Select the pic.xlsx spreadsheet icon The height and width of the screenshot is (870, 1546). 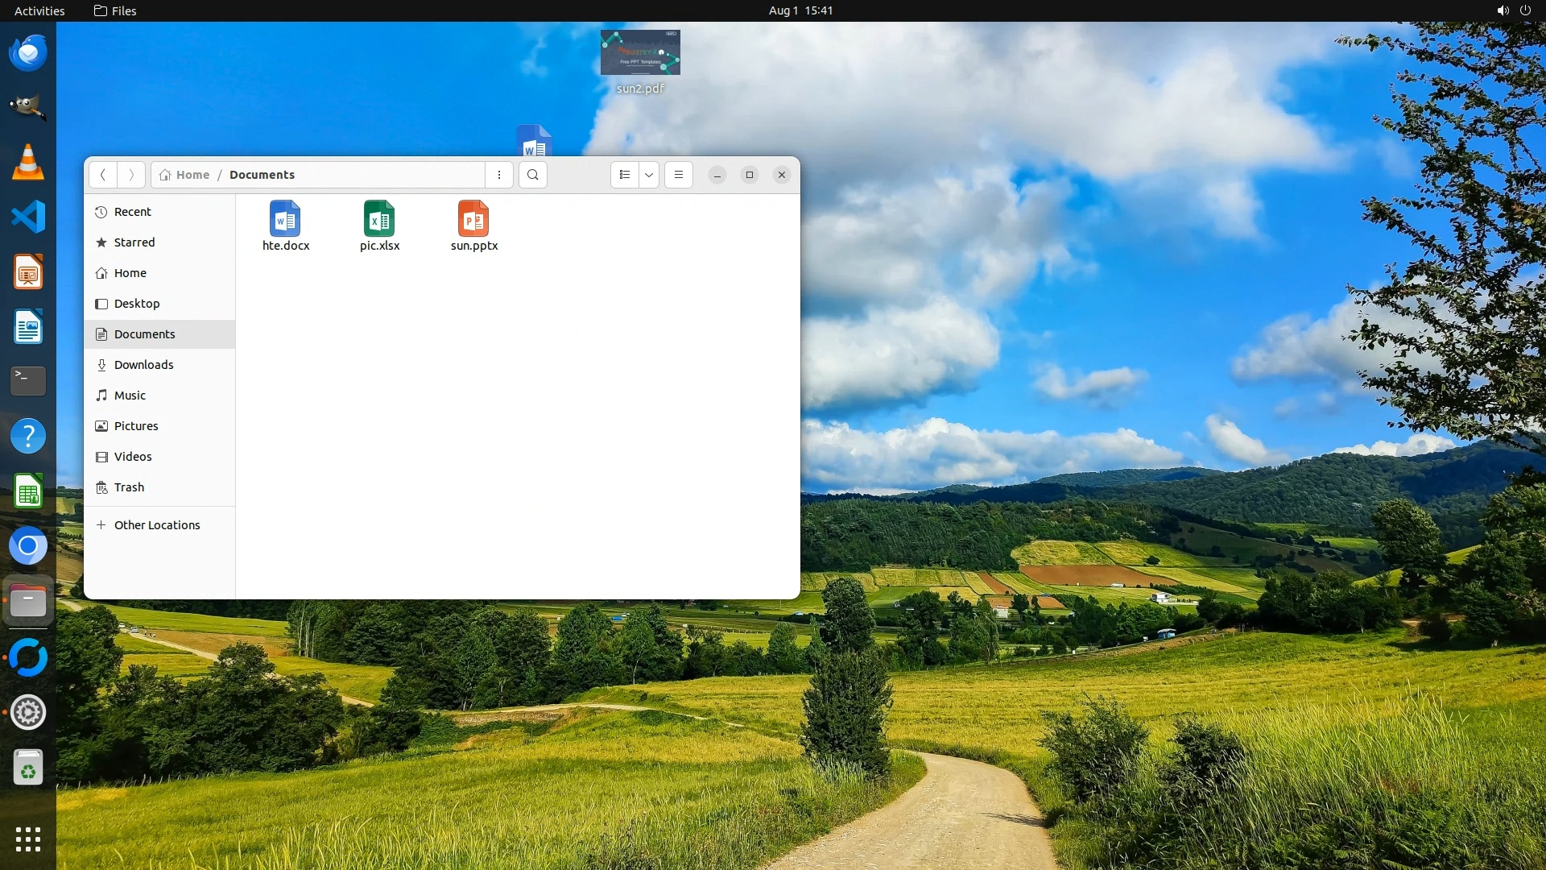click(x=379, y=219)
